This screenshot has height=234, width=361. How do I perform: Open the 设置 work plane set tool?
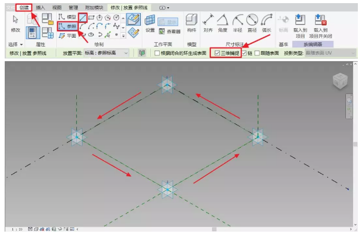(x=150, y=24)
